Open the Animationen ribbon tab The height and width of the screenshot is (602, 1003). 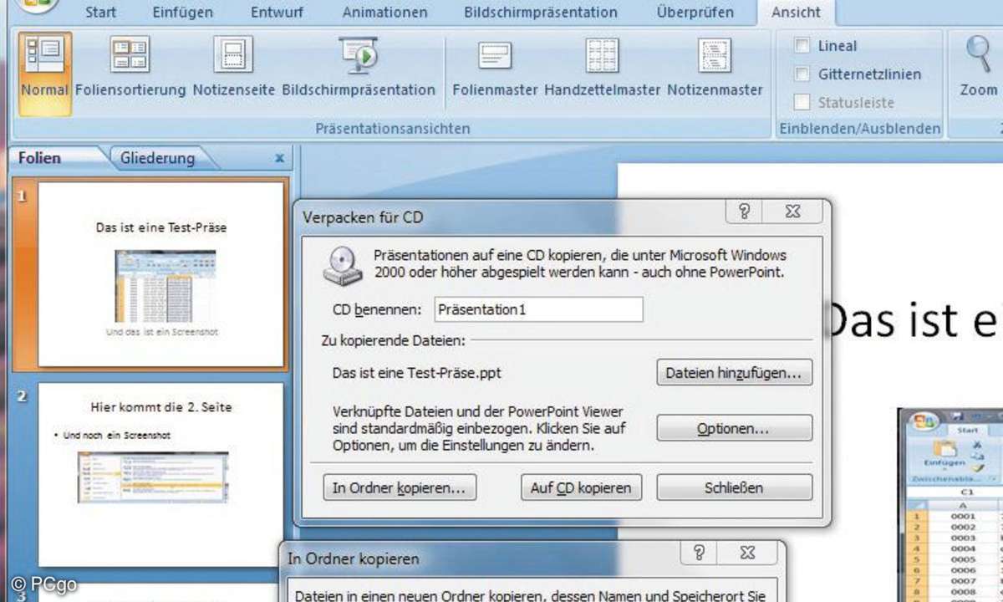384,13
